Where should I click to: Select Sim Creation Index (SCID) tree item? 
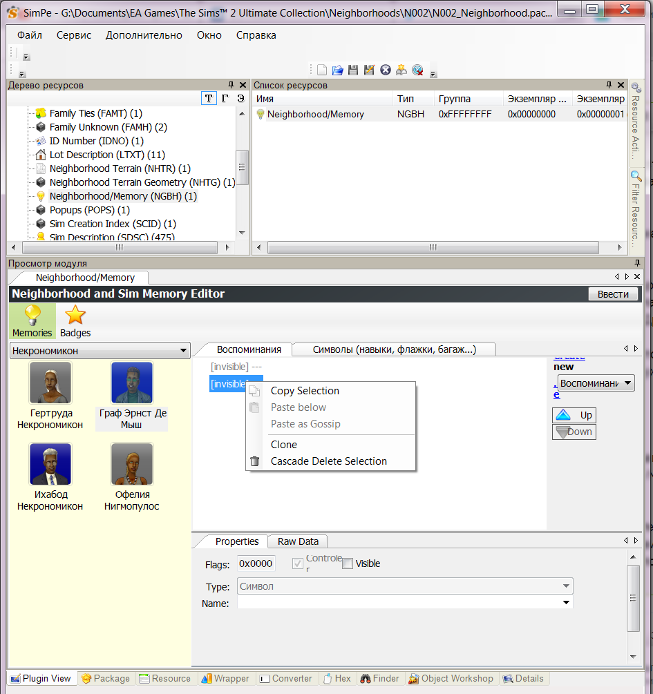(x=113, y=224)
